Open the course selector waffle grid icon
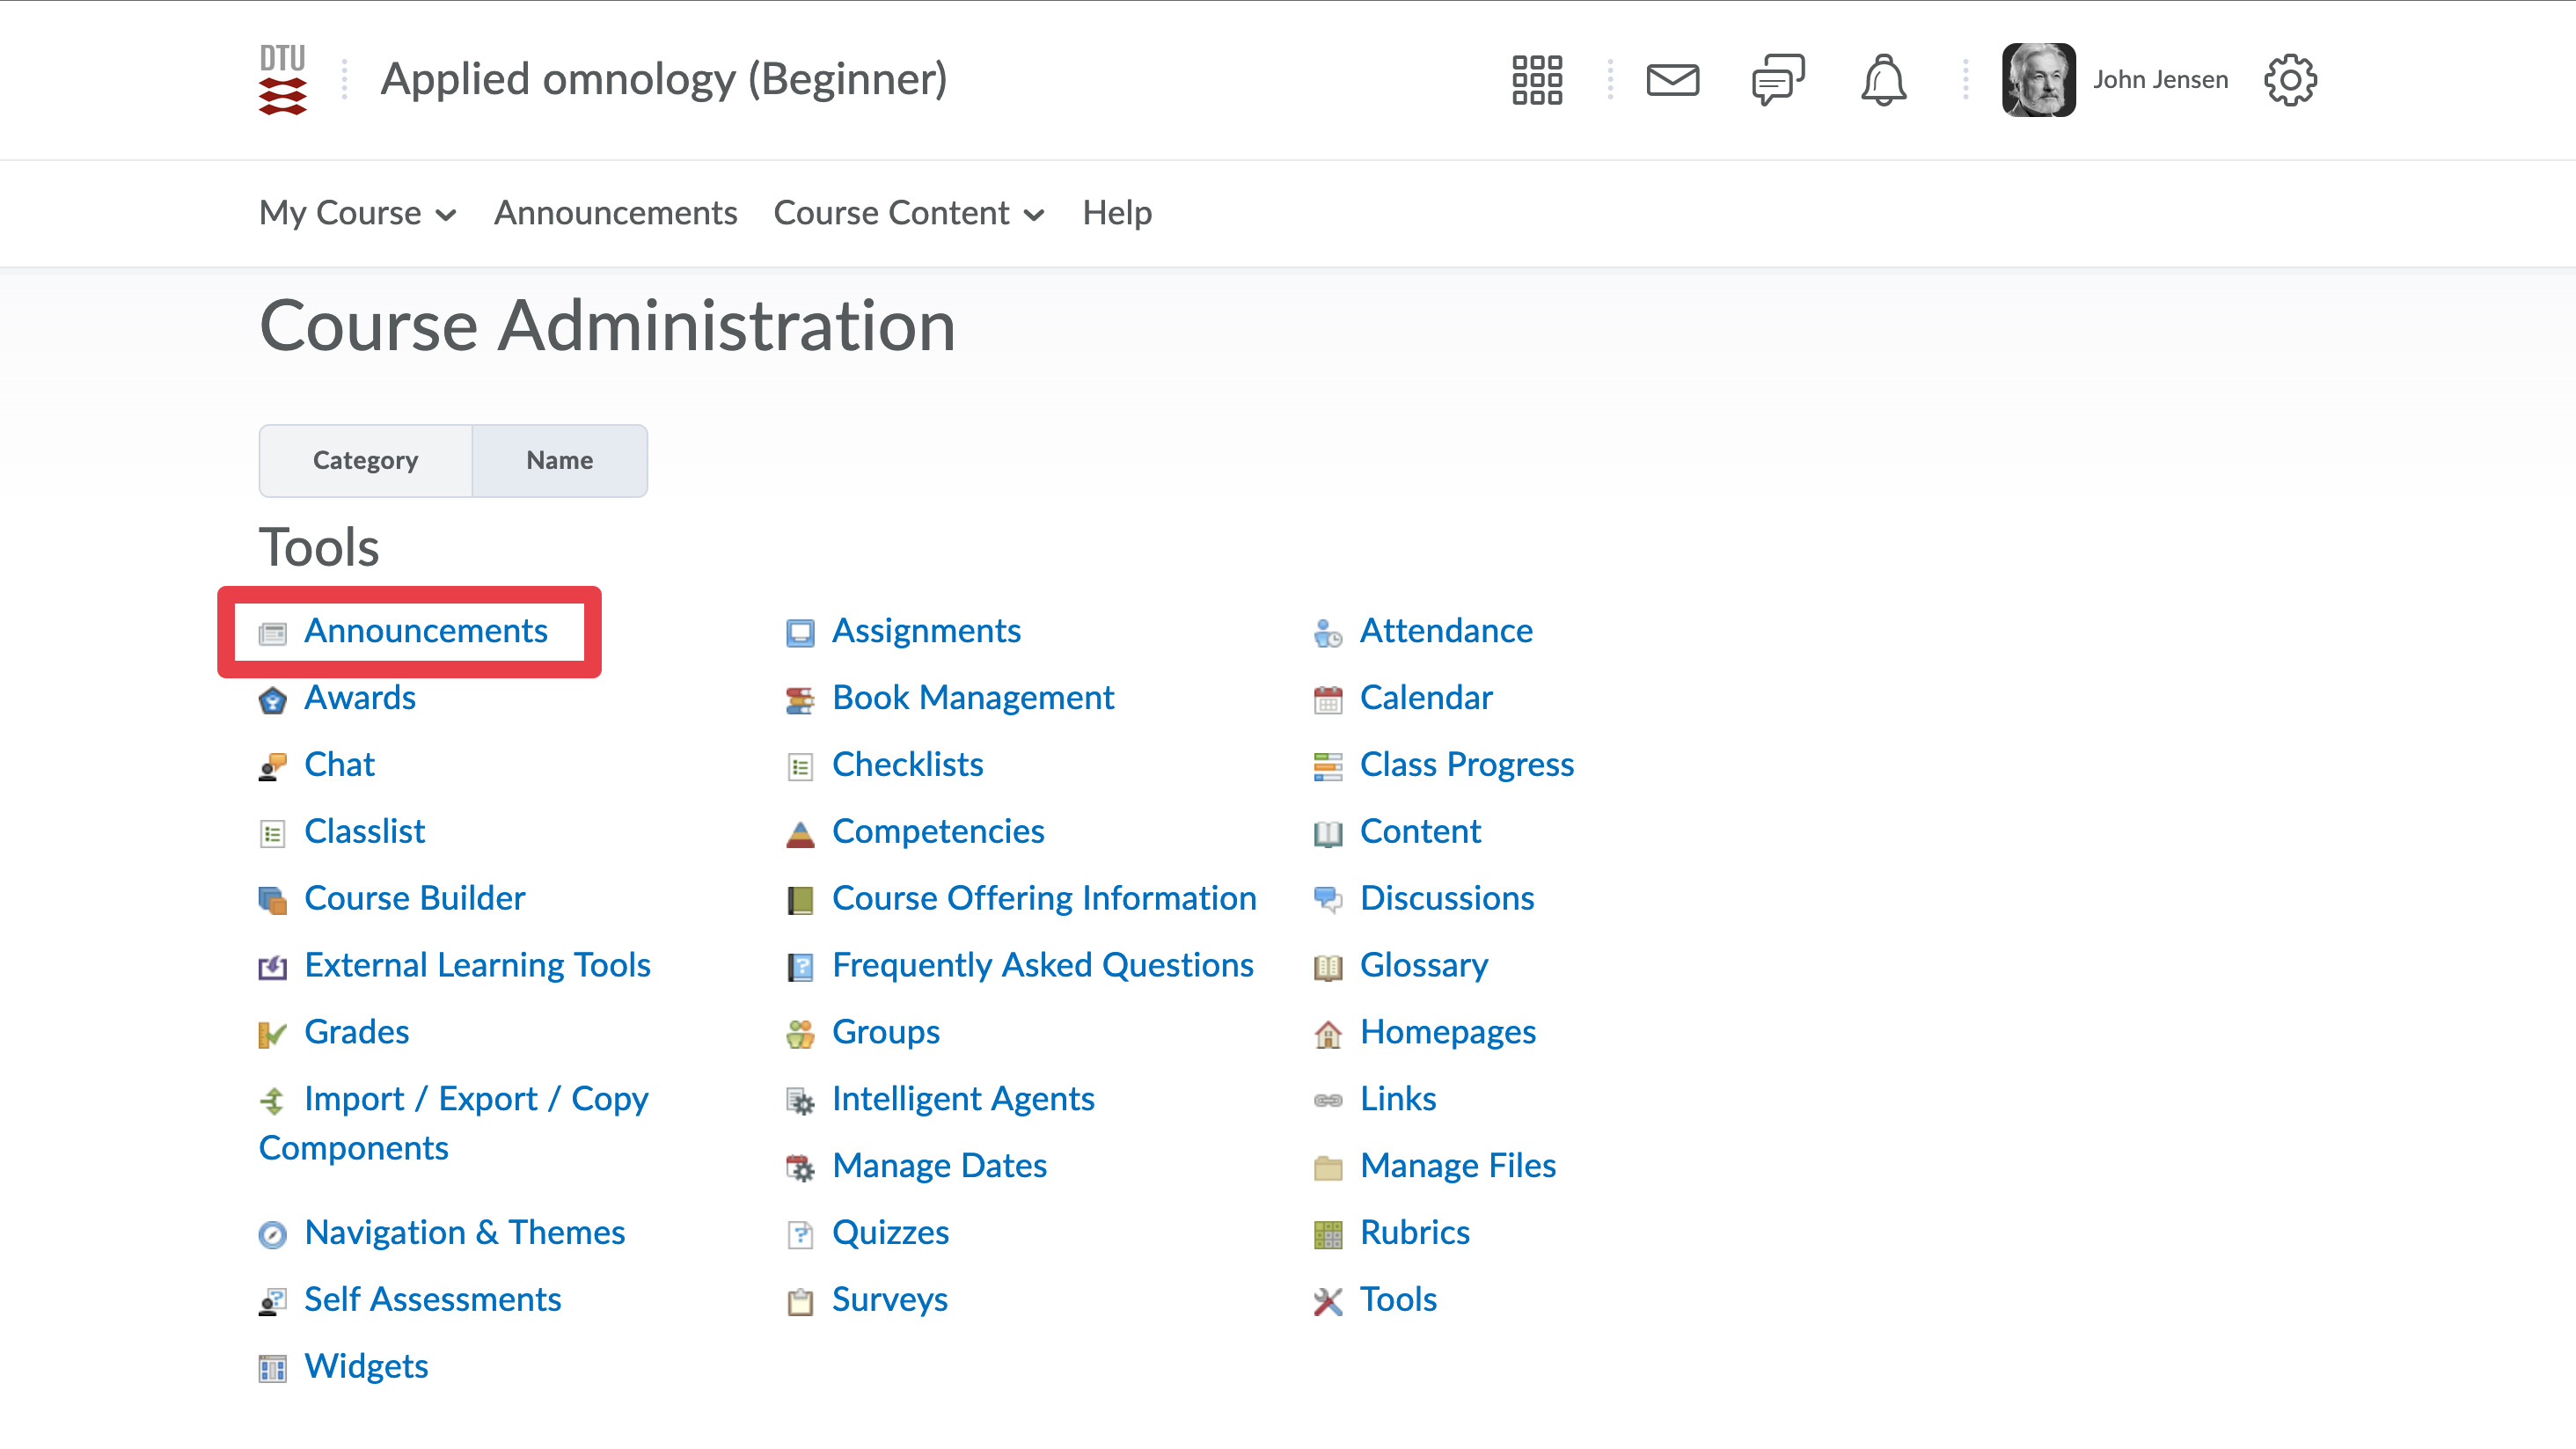Viewport: 2576px width, 1449px height. (x=1536, y=80)
